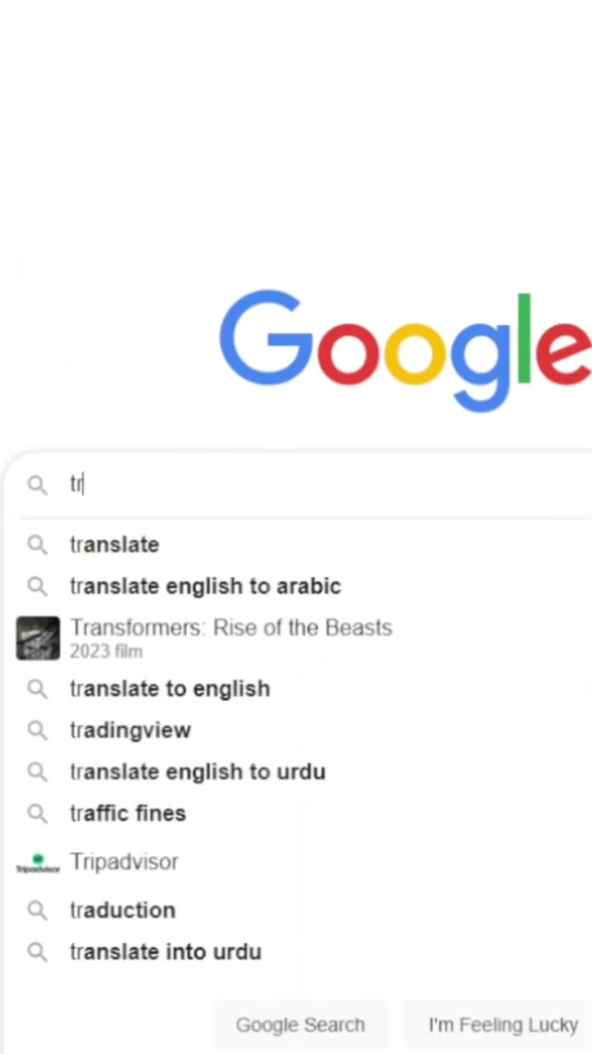The height and width of the screenshot is (1054, 592).
Task: Click the magnifier icon beside 'translate'
Action: pos(37,545)
